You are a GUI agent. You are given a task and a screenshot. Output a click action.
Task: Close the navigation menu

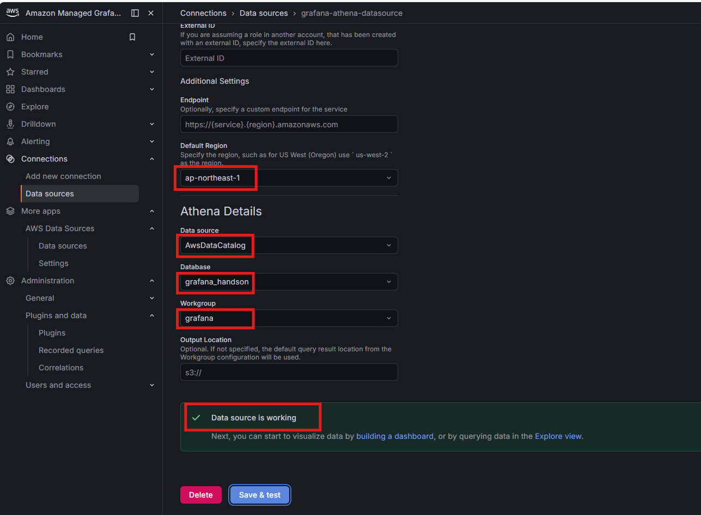point(151,13)
